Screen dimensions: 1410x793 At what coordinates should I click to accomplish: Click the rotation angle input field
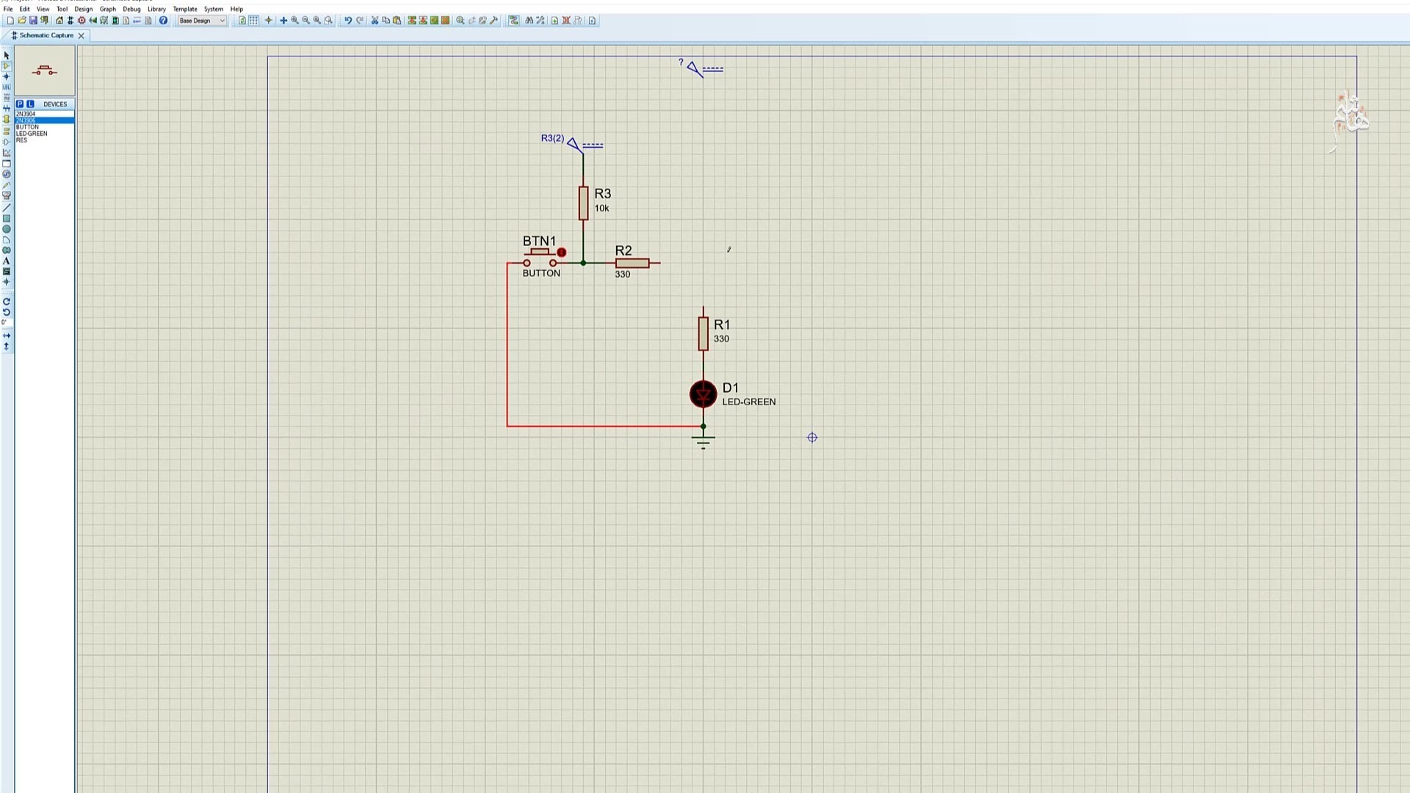click(7, 322)
